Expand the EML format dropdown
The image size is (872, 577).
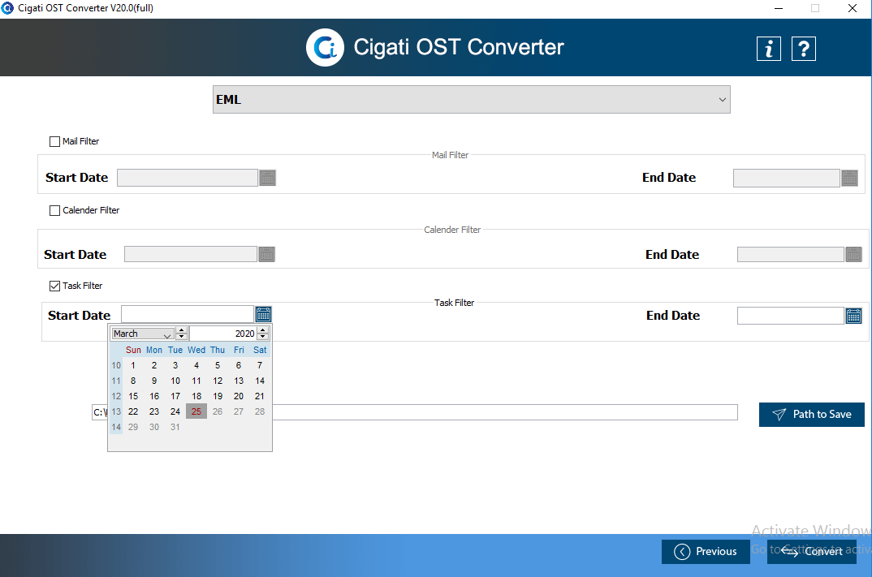coord(472,100)
